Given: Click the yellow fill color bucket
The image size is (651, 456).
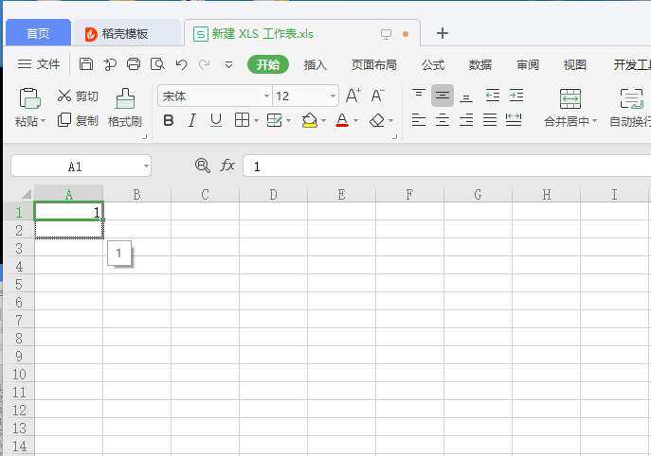Looking at the screenshot, I should point(309,120).
